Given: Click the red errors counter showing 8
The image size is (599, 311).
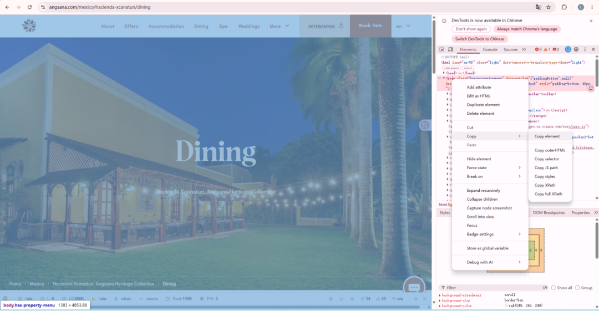Looking at the screenshot, I should click(x=538, y=49).
